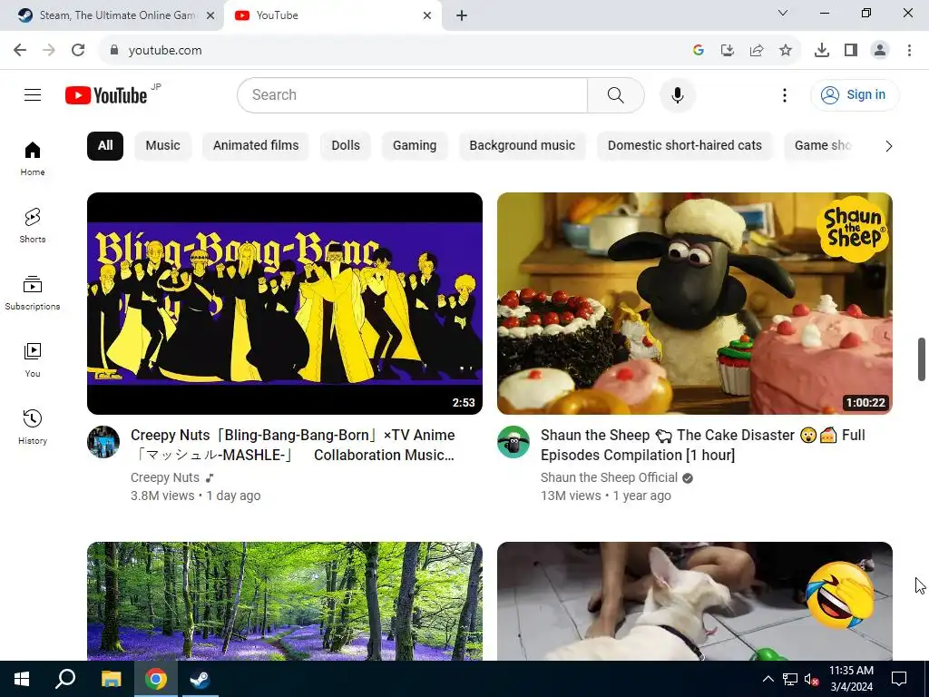Filter feed by Music chip
929x697 pixels.
pyautogui.click(x=163, y=146)
